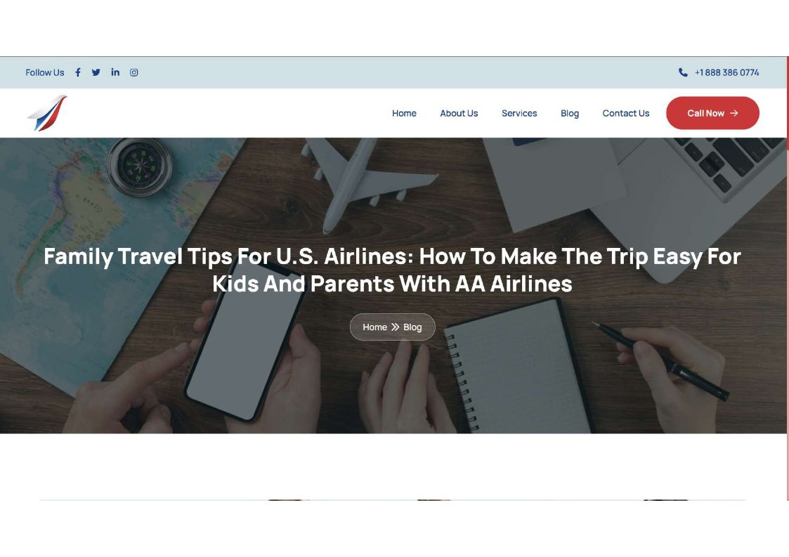Dial the +1 888 386 0774 number link

pos(726,72)
